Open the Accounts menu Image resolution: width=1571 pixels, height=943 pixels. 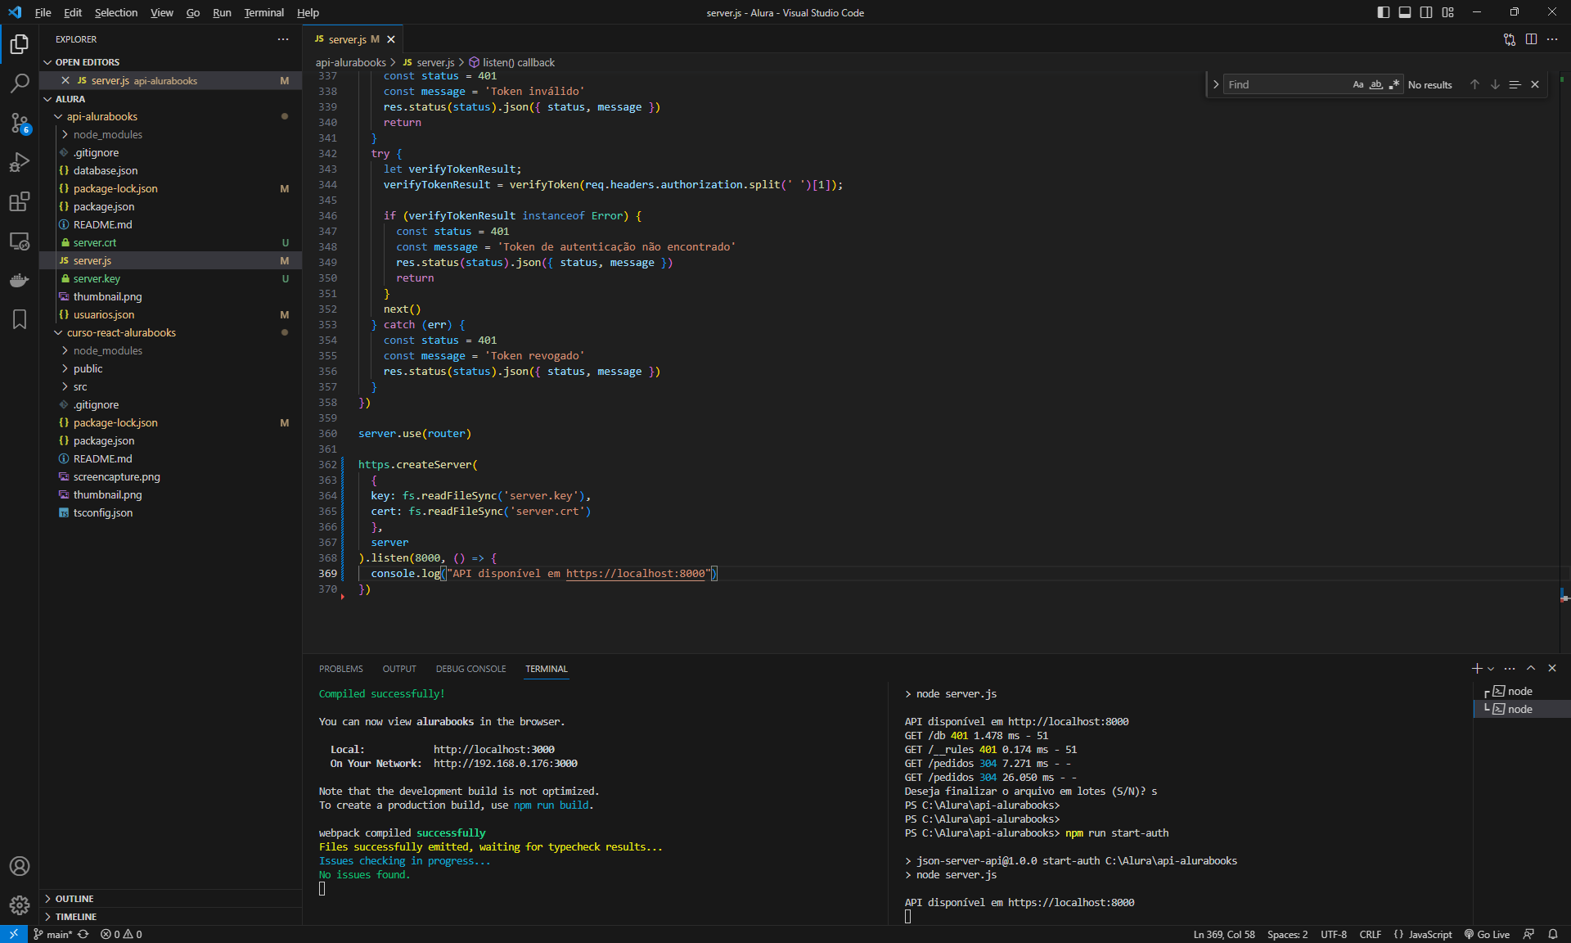pyautogui.click(x=20, y=866)
